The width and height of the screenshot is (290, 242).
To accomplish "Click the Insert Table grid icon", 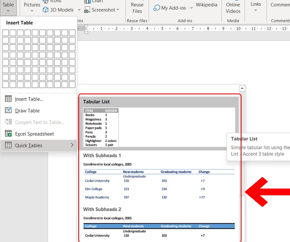I will coord(8,98).
